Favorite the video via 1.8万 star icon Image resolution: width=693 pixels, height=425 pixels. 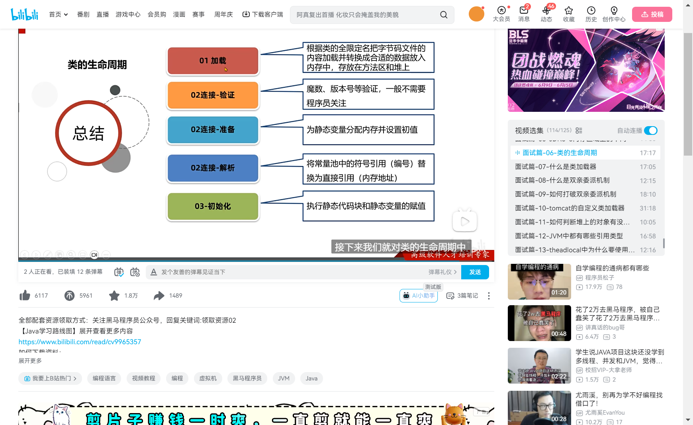click(114, 295)
